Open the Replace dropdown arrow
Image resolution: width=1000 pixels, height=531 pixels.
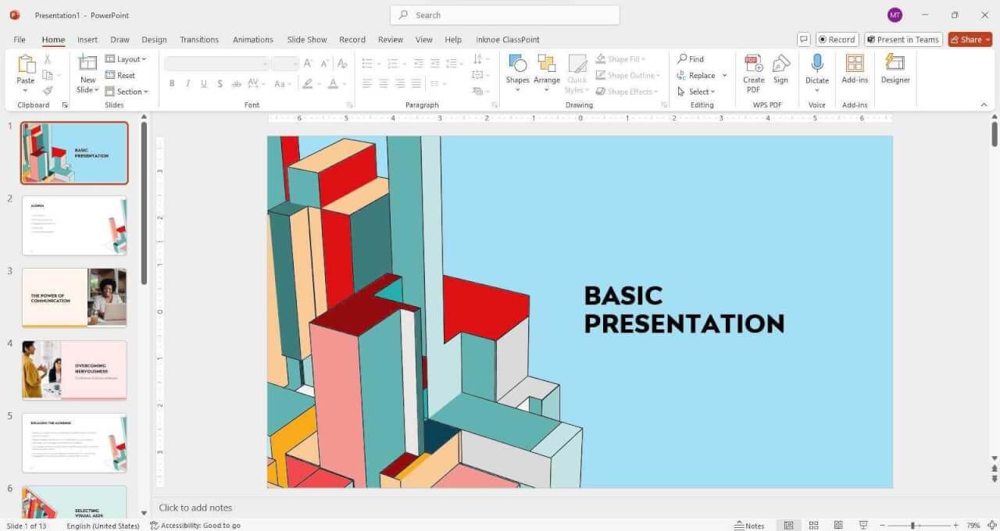724,76
